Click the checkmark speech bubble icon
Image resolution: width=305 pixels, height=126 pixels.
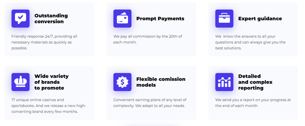point(21,18)
